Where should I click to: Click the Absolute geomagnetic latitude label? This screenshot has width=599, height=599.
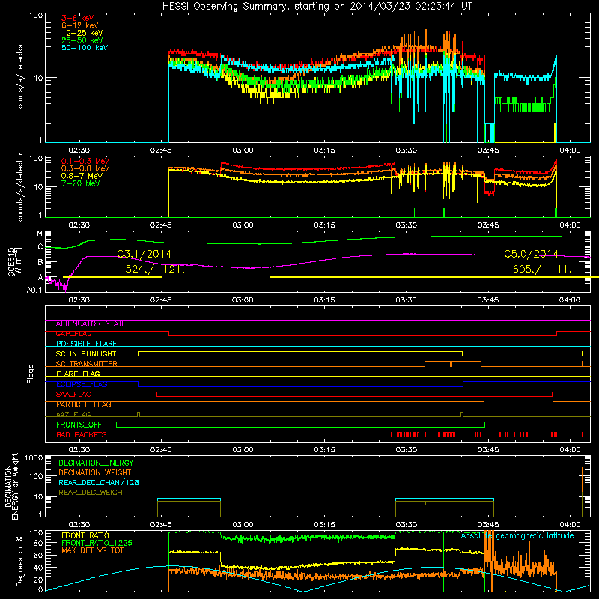point(517,536)
